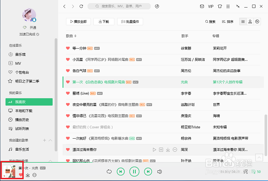Unlike 夜空中最亮的星 heart icon
Viewport: 268px width, 181px height.
[x=68, y=105]
